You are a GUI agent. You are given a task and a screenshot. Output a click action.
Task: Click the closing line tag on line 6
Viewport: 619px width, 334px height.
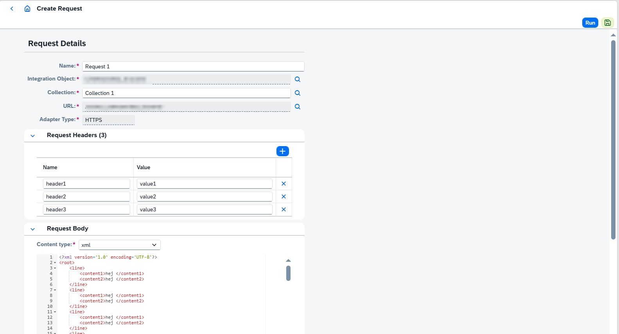tap(78, 284)
